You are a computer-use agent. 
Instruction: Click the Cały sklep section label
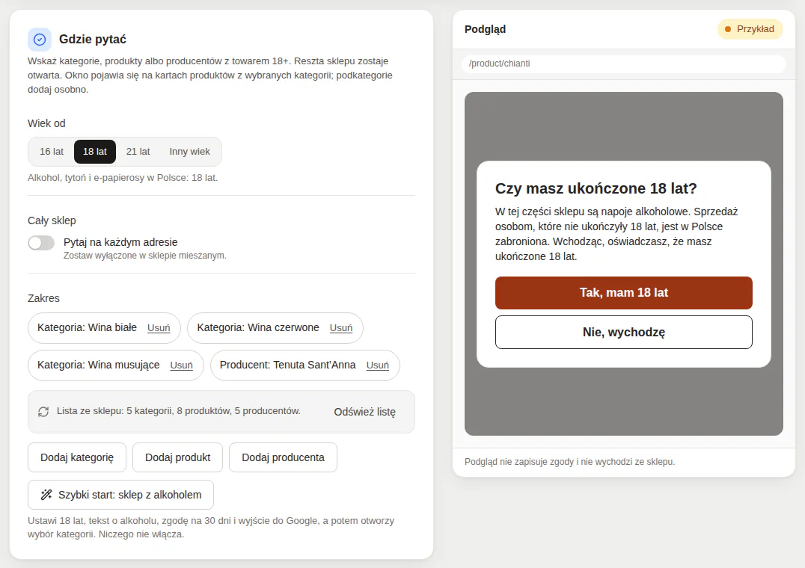point(52,221)
